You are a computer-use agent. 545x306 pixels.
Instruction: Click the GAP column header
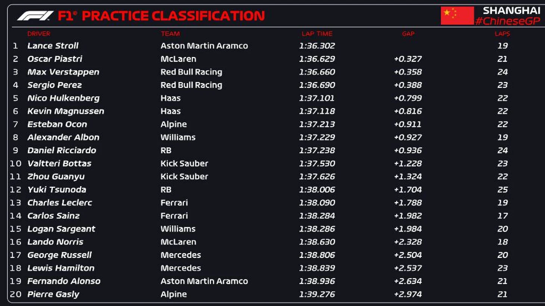point(408,34)
